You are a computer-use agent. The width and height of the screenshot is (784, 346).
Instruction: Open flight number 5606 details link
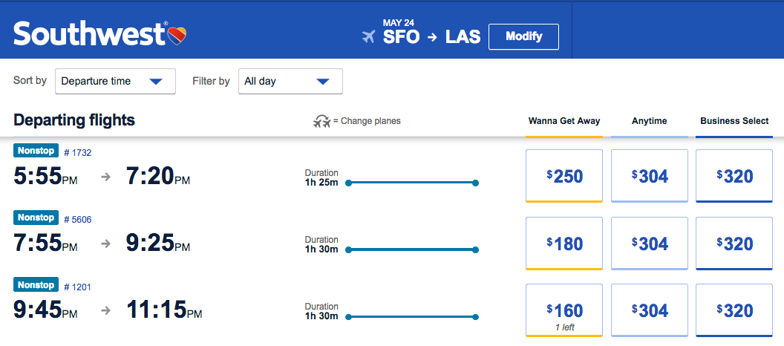[77, 219]
